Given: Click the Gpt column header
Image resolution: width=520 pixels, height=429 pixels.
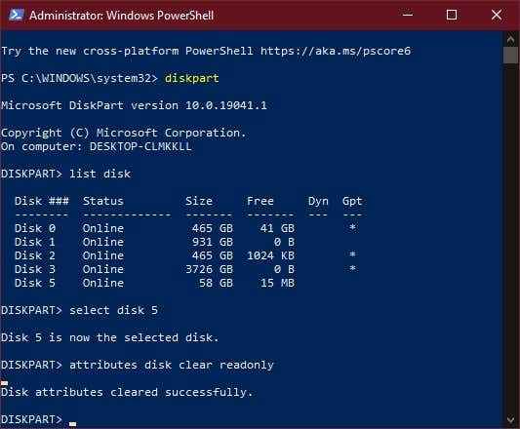Looking at the screenshot, I should click(352, 201).
